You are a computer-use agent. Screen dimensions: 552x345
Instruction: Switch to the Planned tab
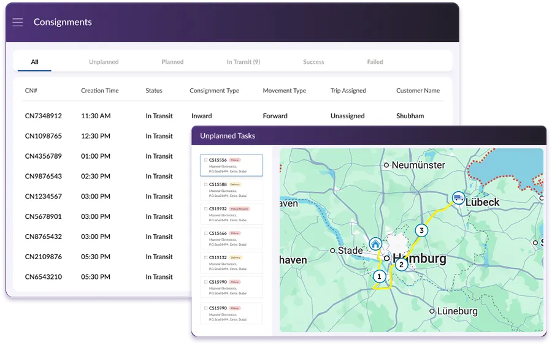tap(172, 62)
